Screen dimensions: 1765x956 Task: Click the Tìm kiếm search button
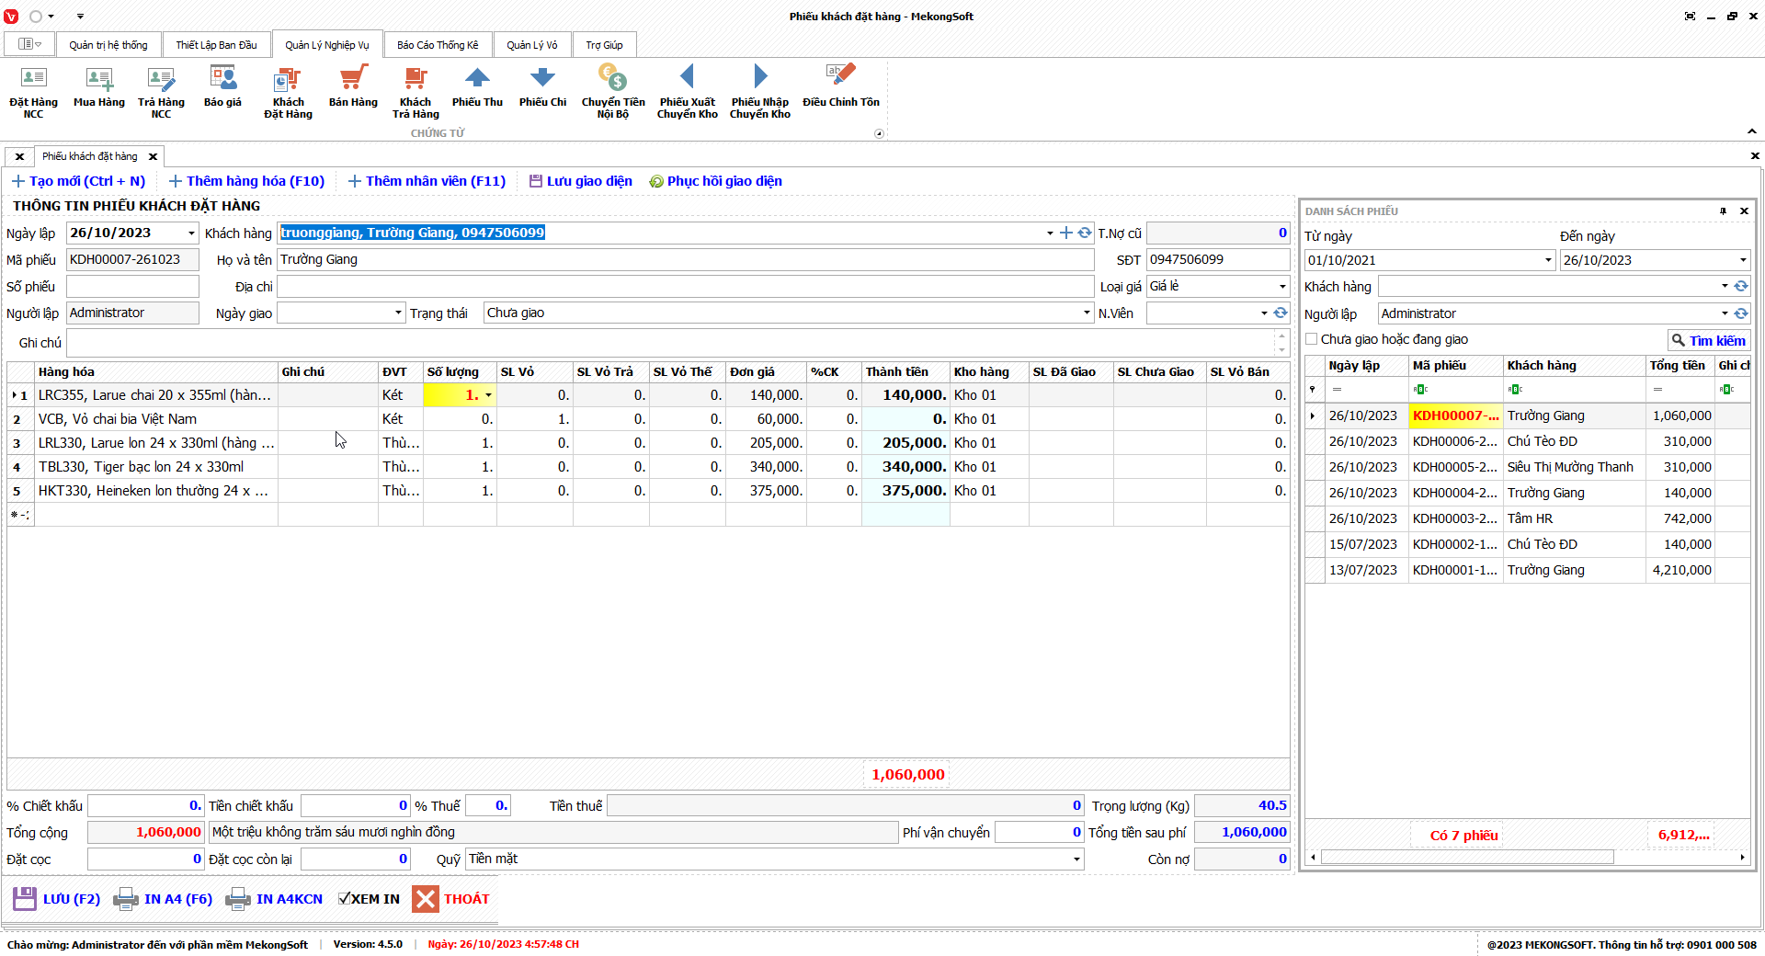coord(1708,341)
